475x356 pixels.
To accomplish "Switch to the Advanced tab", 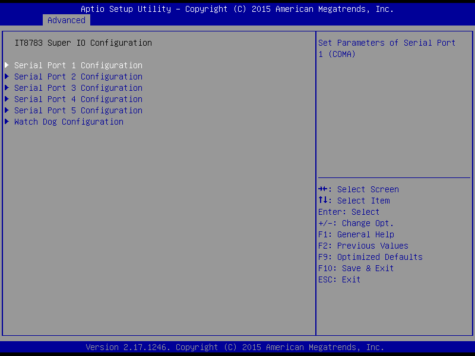I will (66, 20).
